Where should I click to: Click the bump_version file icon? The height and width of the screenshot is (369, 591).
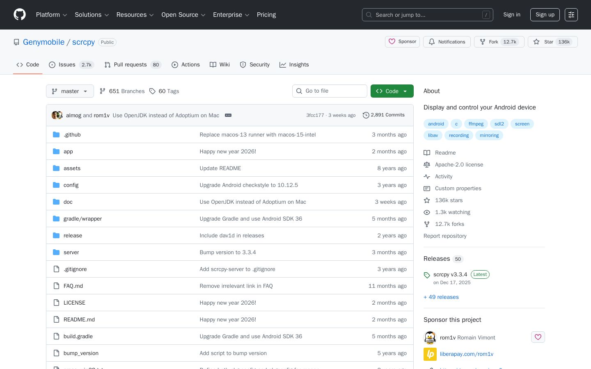(56, 353)
